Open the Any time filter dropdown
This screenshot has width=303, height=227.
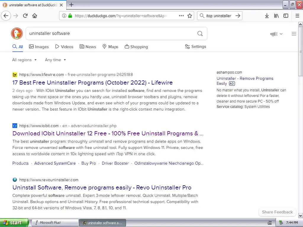(x=55, y=60)
